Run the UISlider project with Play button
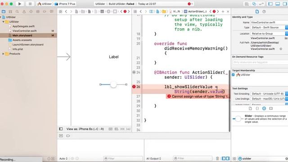This screenshot has height=162, width=288. click(x=20, y=4)
